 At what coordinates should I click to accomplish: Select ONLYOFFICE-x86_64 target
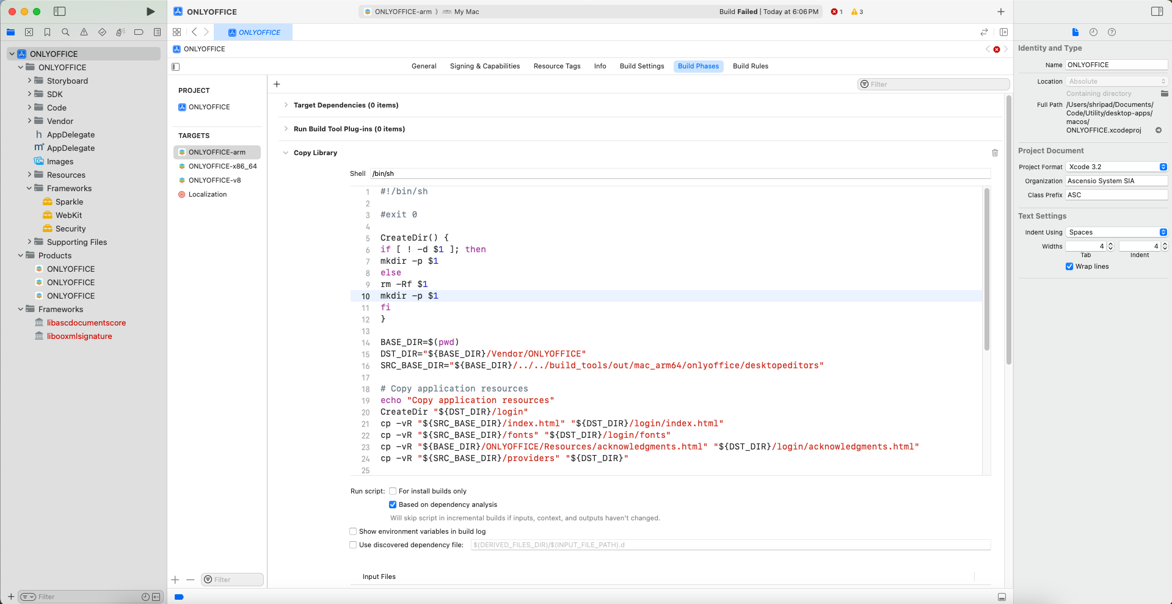coord(217,166)
